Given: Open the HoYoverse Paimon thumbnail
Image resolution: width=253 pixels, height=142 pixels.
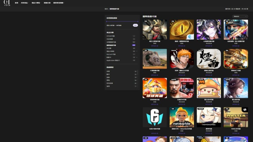Looking at the screenshot, I should (209, 117).
